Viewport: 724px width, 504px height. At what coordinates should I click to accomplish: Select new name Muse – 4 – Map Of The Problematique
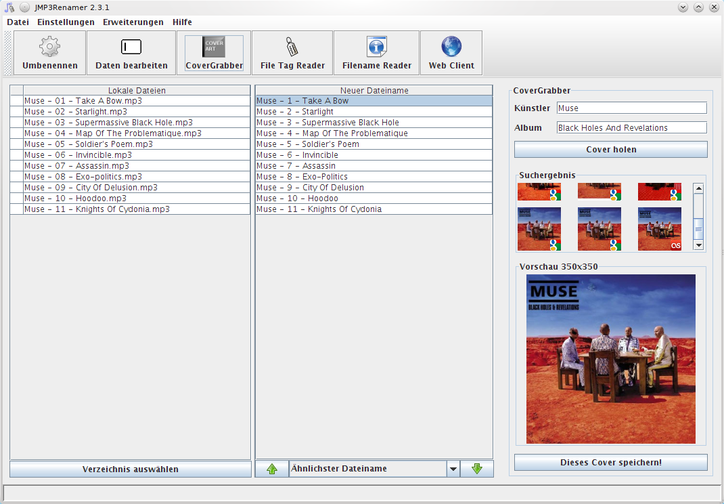[x=374, y=133]
